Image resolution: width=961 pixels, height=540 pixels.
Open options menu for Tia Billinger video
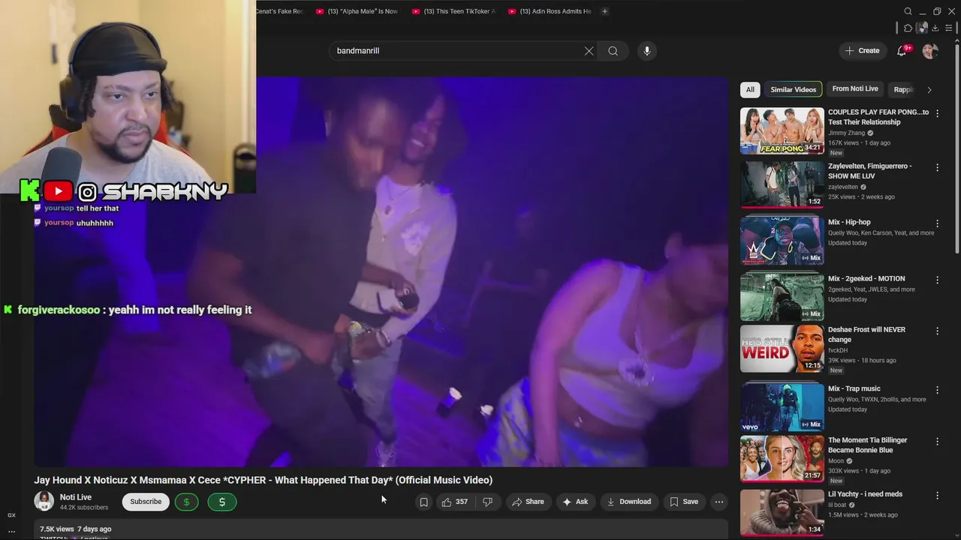tap(937, 442)
